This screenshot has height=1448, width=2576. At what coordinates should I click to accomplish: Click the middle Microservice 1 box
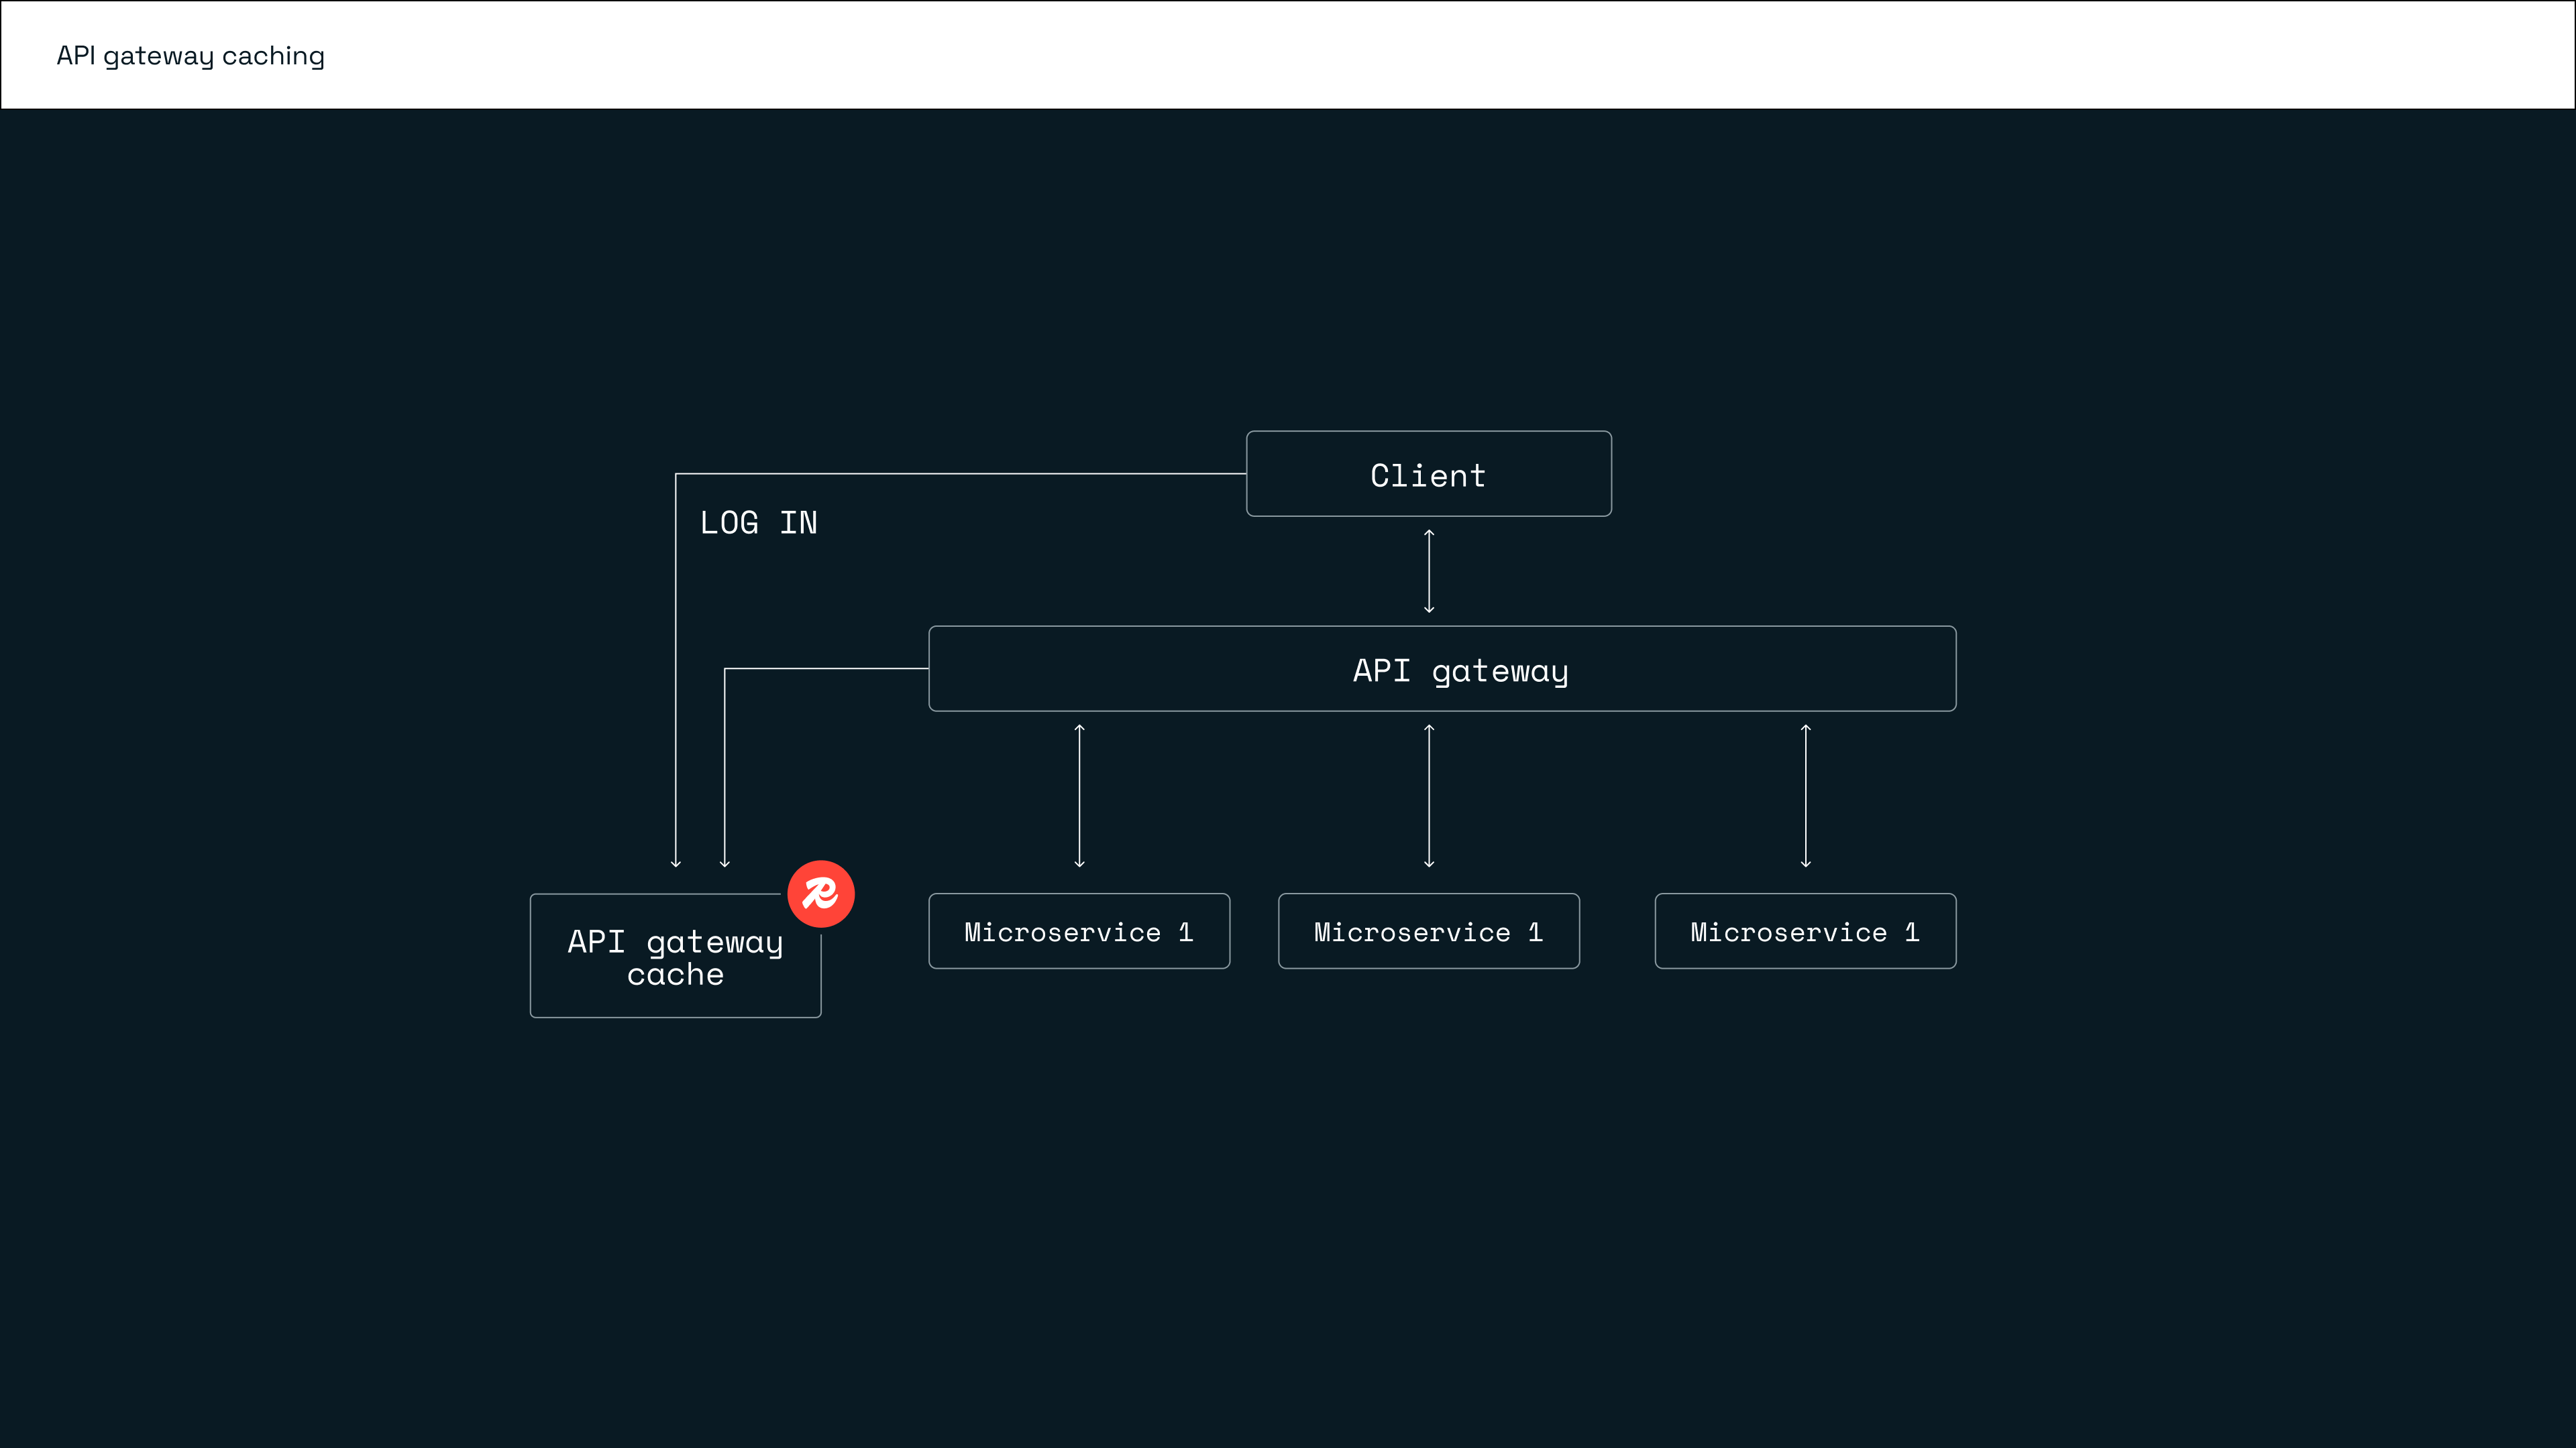tap(1428, 931)
